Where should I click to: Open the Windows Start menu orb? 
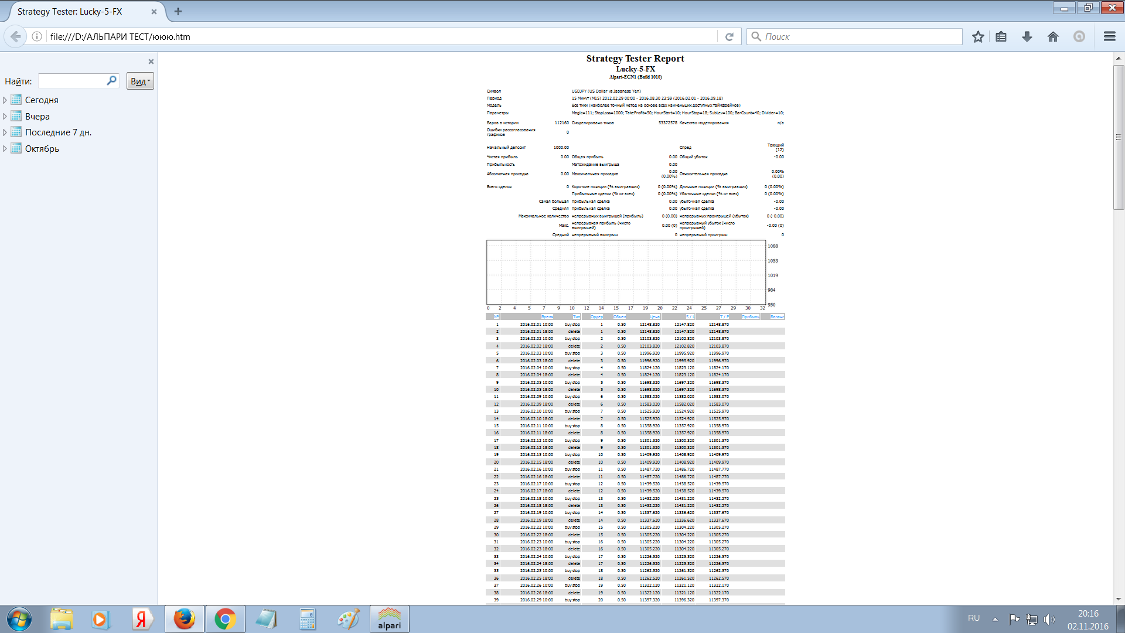[x=19, y=619]
